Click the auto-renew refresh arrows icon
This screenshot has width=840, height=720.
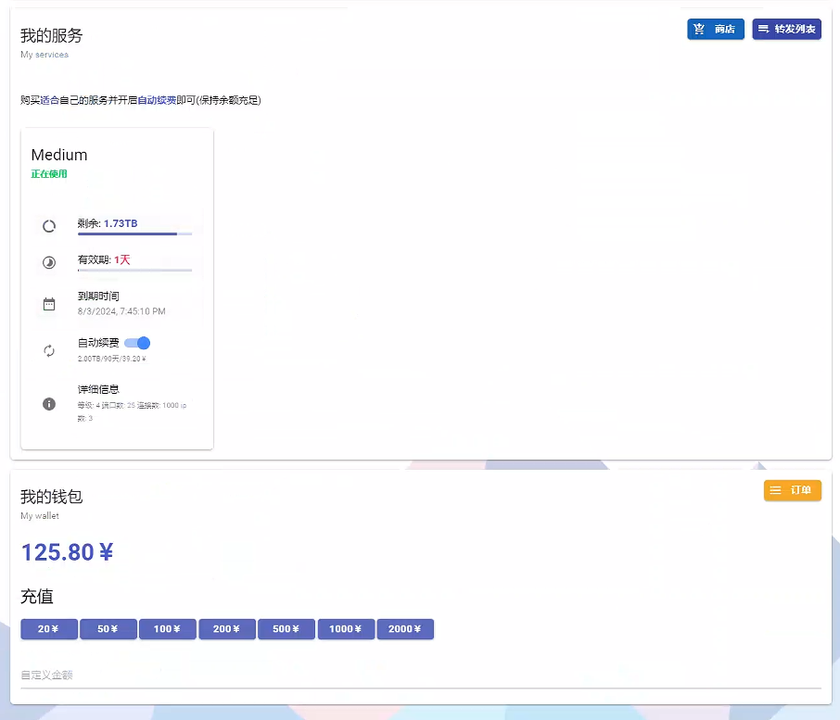49,350
